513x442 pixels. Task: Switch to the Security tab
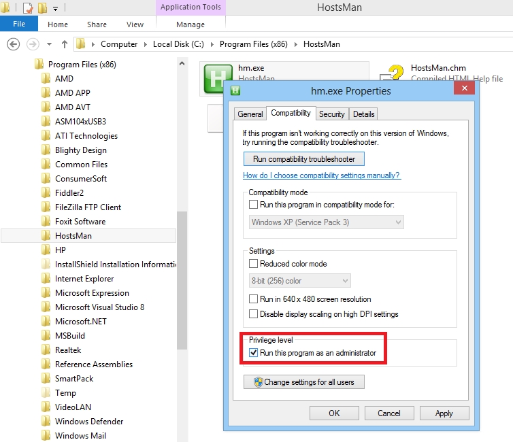pyautogui.click(x=332, y=114)
